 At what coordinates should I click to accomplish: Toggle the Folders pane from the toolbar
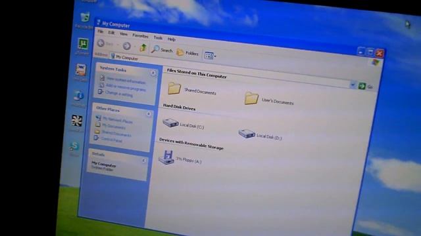pos(187,52)
